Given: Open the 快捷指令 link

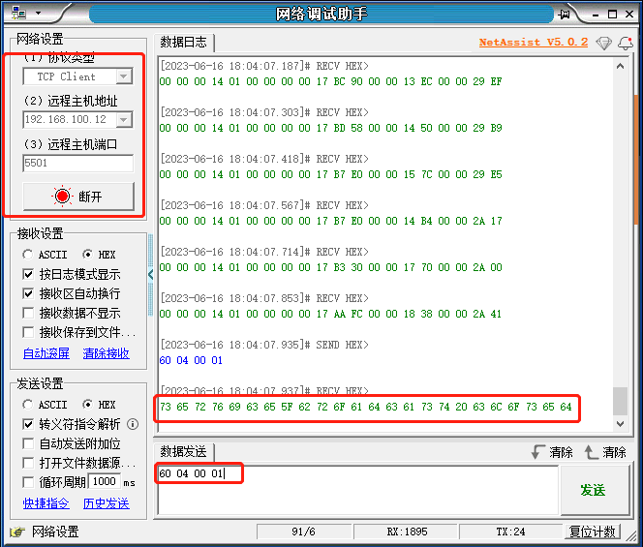Looking at the screenshot, I should 46,503.
